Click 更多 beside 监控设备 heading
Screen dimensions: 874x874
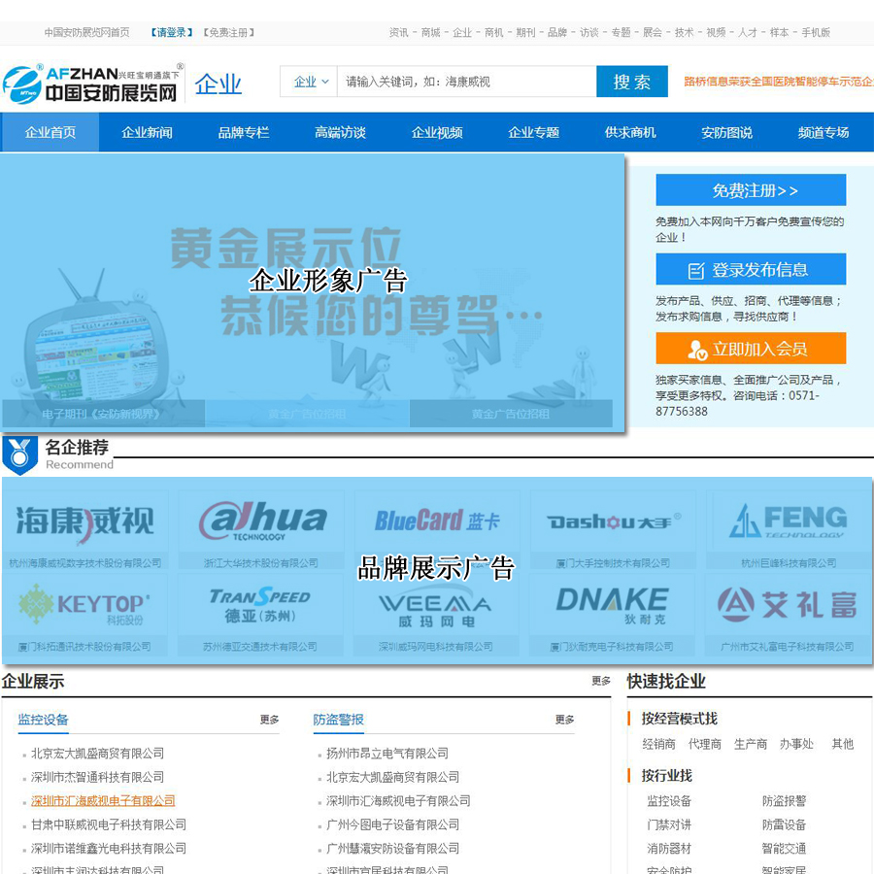[x=270, y=720]
